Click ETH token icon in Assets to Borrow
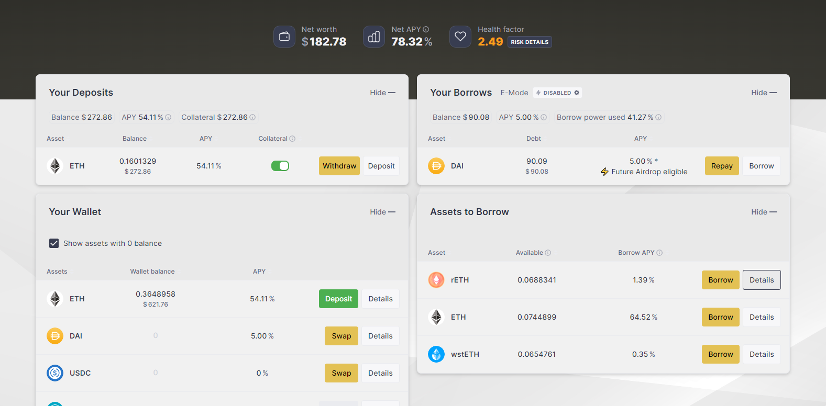The image size is (826, 406). (436, 317)
